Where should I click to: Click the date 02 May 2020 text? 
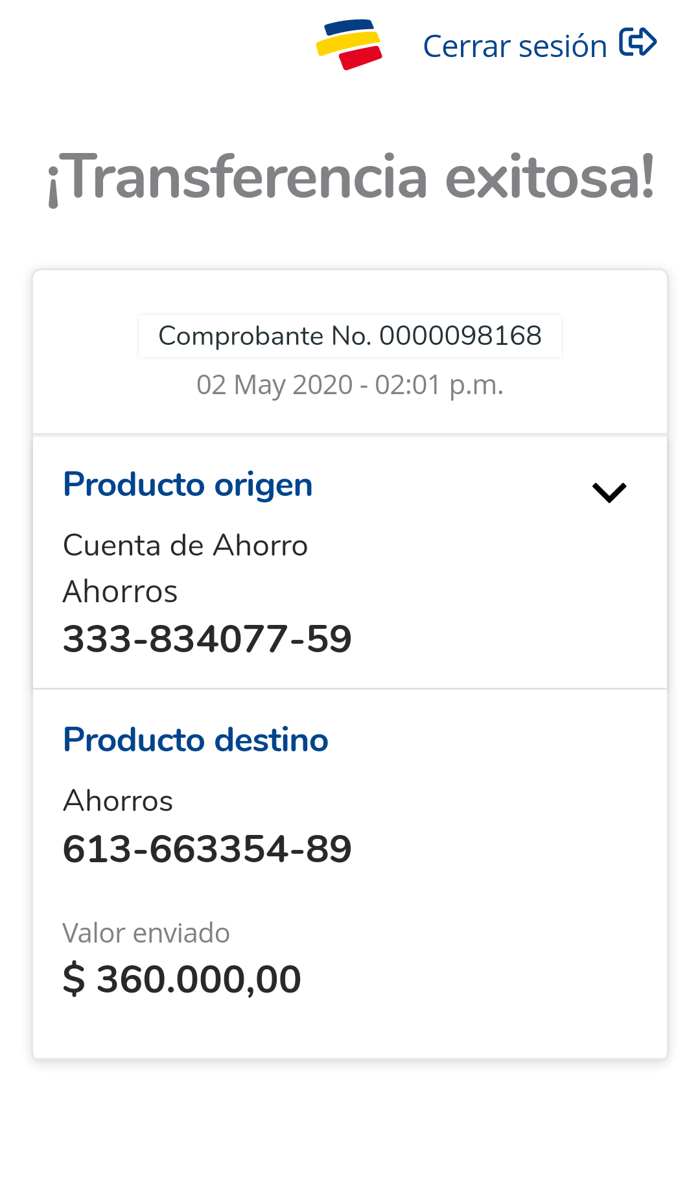click(274, 385)
